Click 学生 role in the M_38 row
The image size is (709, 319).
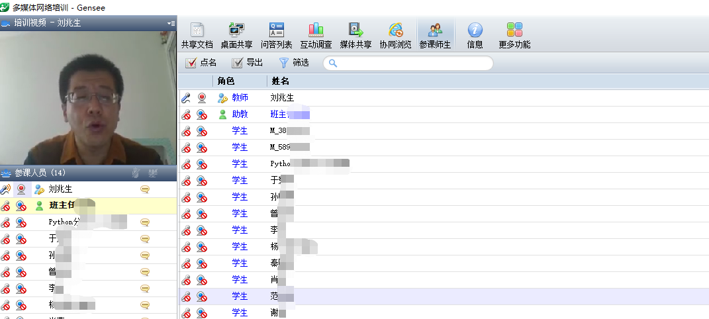(240, 131)
